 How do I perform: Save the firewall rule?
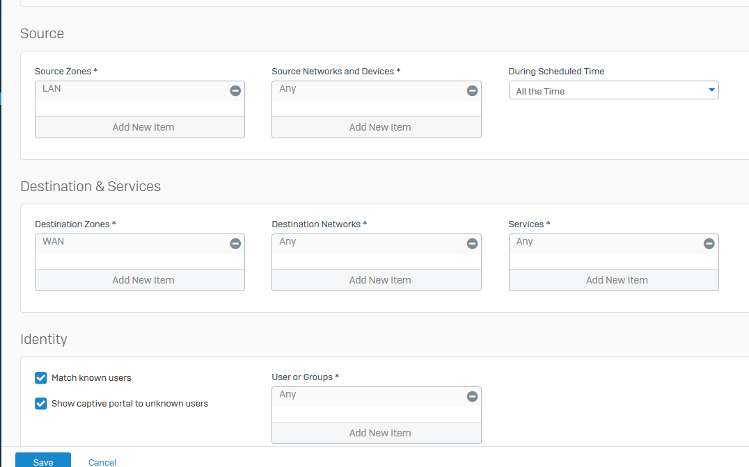[43, 461]
